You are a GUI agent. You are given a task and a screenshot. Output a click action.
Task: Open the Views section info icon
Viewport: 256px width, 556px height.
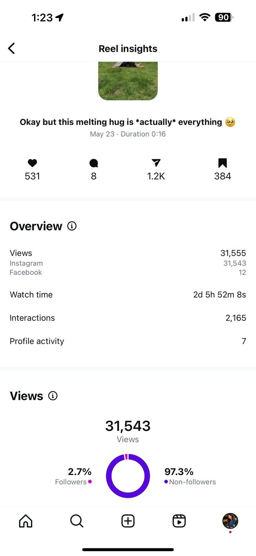point(53,395)
